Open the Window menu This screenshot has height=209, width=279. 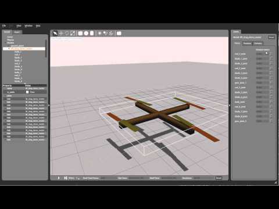point(28,26)
